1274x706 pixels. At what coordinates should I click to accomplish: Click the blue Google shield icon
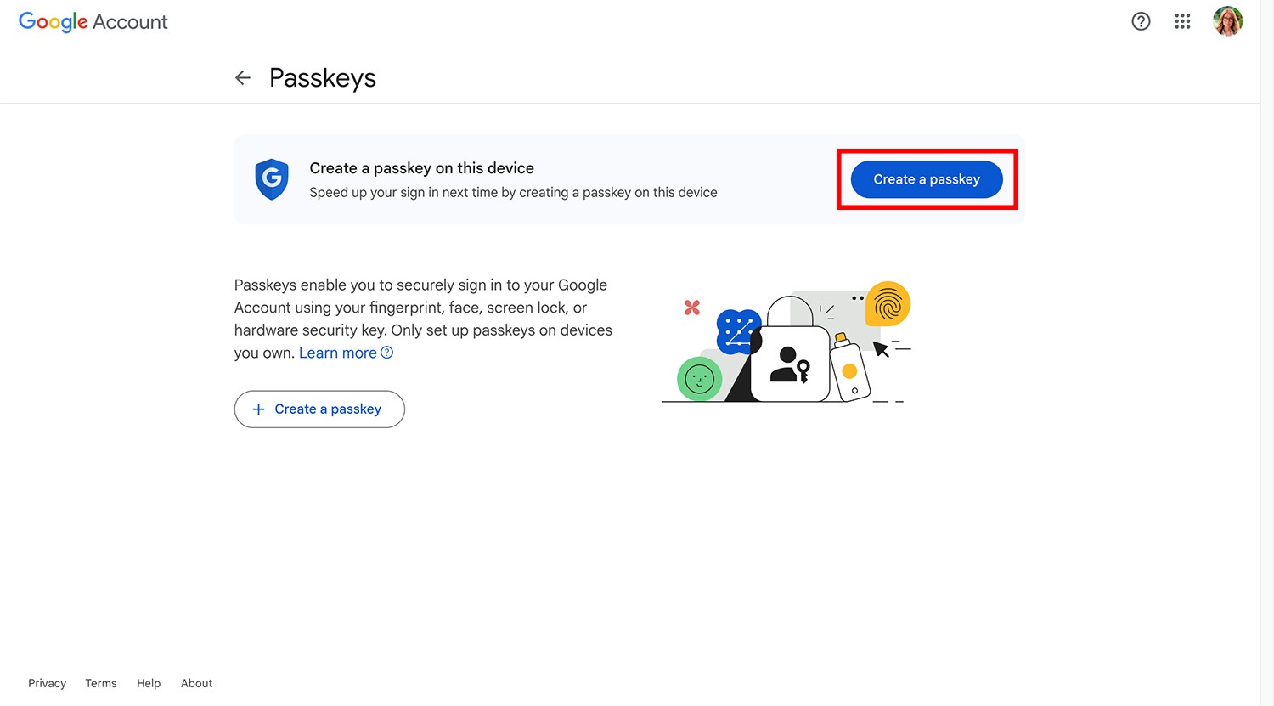click(x=272, y=179)
